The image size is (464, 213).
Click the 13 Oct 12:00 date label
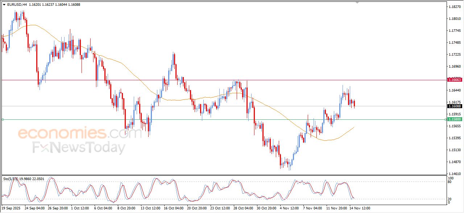point(151,208)
